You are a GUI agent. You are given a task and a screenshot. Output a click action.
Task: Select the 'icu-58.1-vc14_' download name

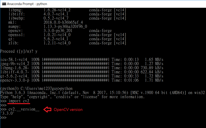(14, 59)
